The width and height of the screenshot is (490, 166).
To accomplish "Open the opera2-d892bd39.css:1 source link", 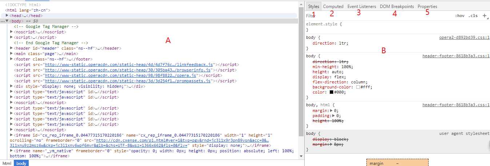I will click(x=464, y=37).
